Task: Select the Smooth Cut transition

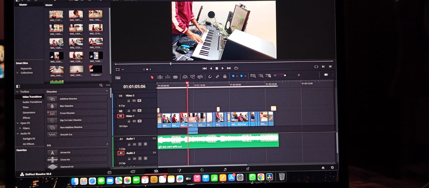Action: click(77, 134)
